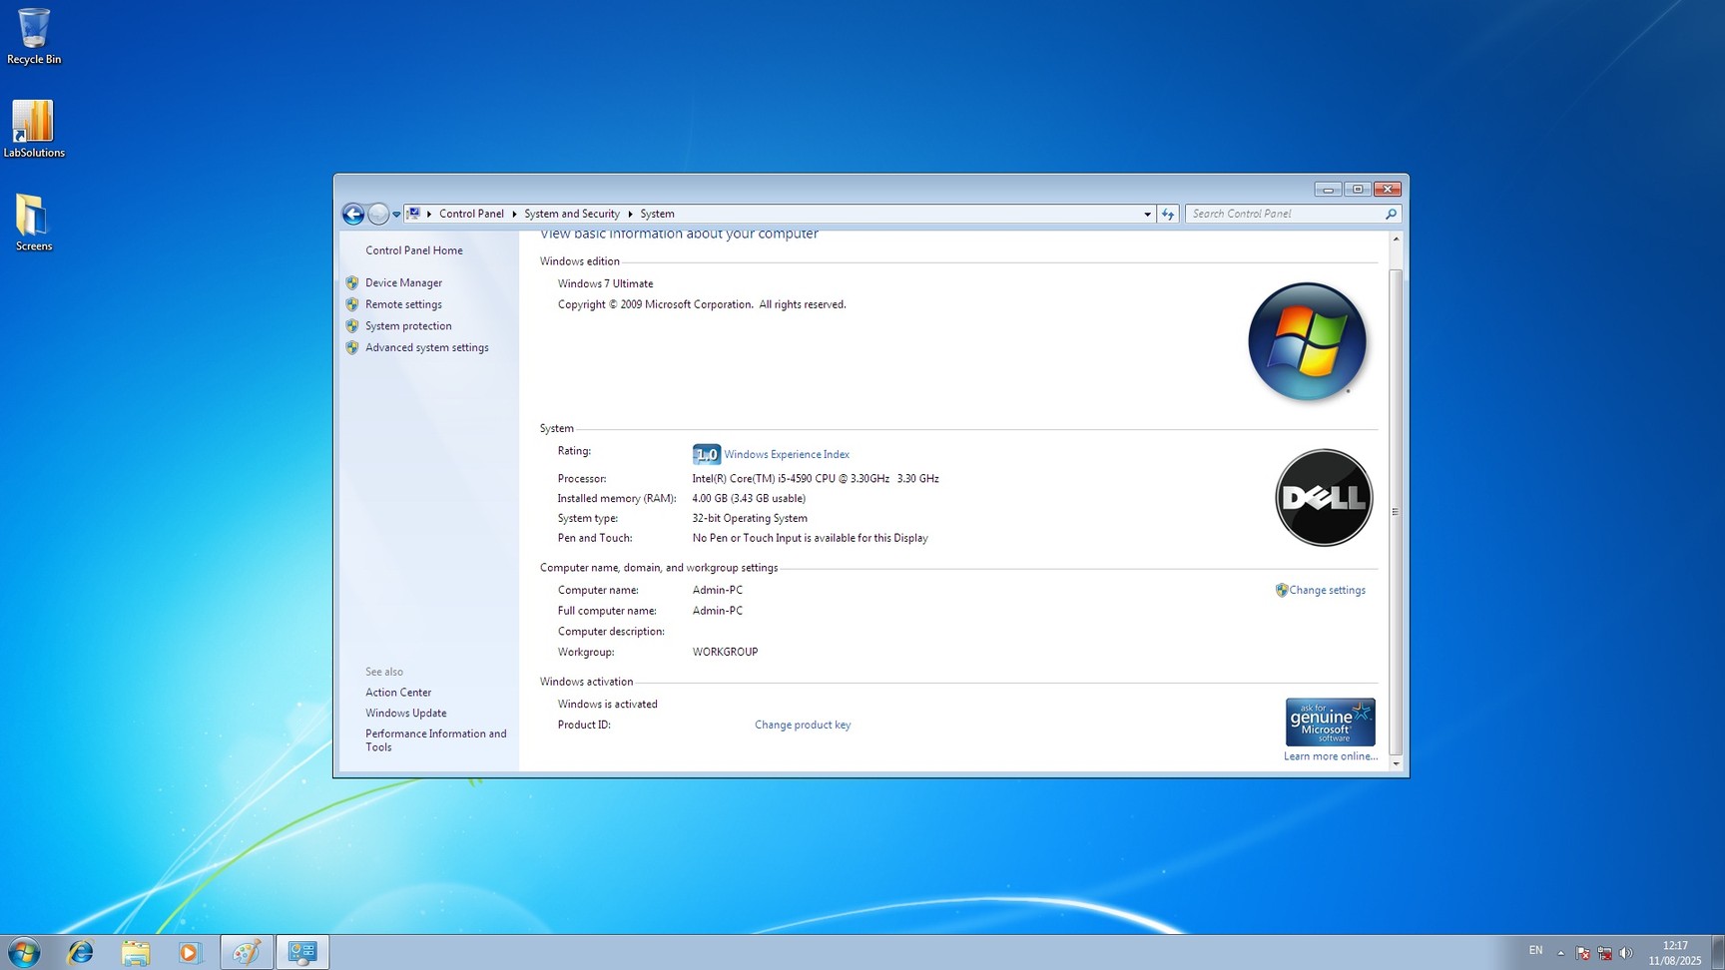The image size is (1725, 970).
Task: Go to System and Security breadcrumb
Action: pyautogui.click(x=572, y=214)
